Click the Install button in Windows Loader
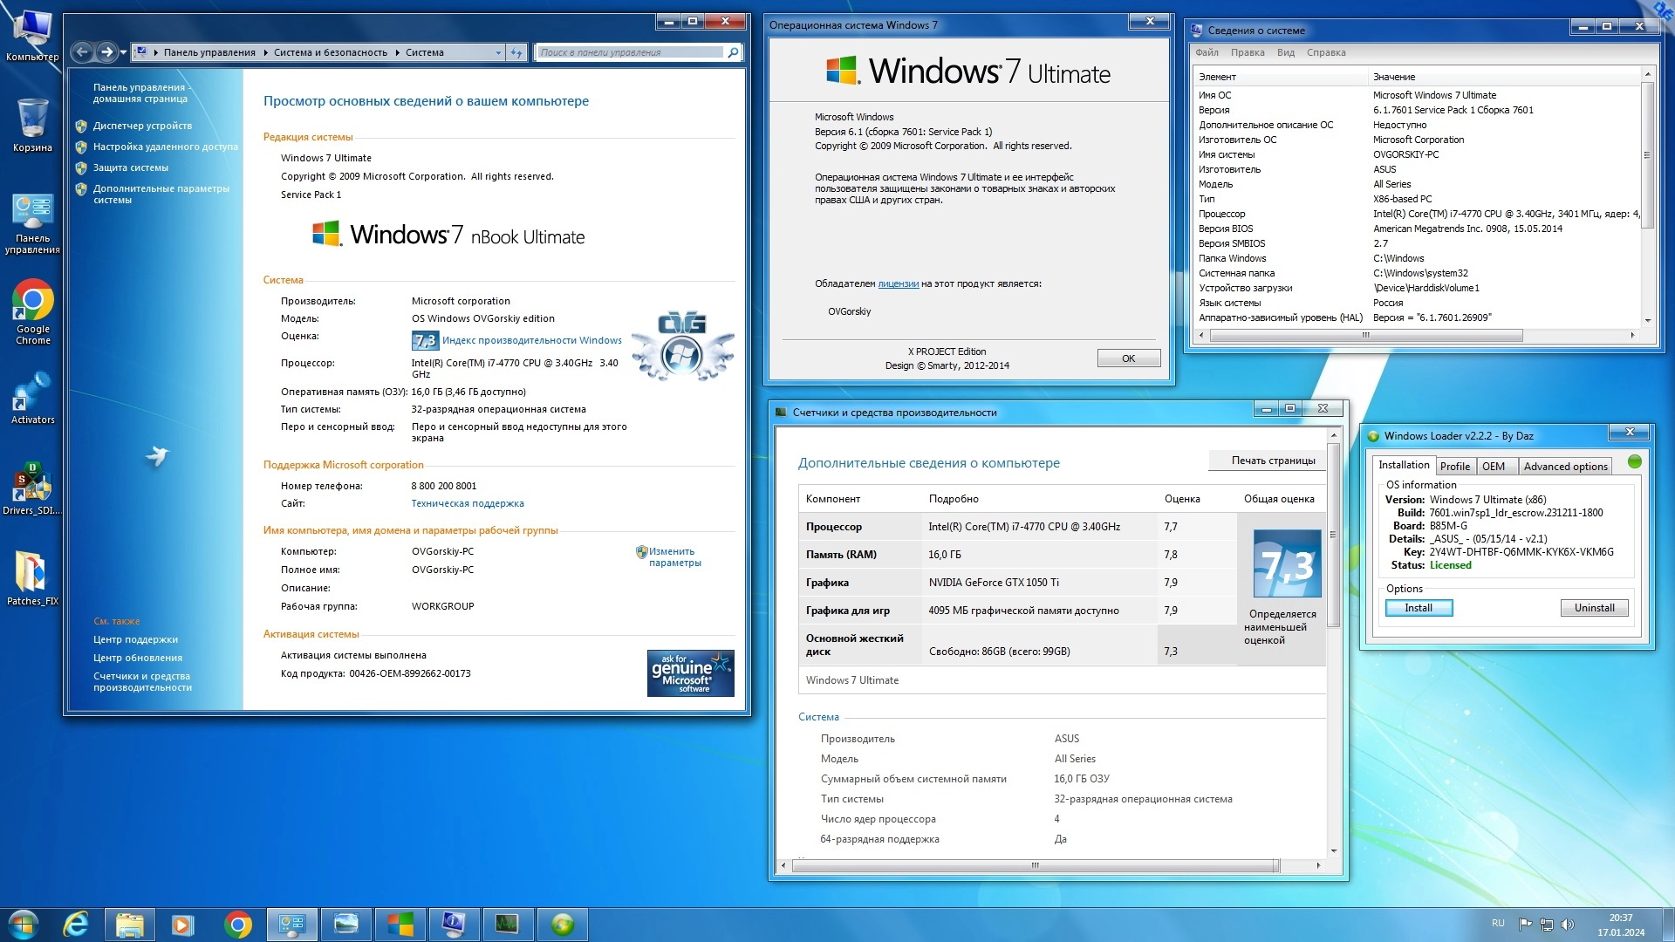Screen dimensions: 1675x942 (1419, 608)
